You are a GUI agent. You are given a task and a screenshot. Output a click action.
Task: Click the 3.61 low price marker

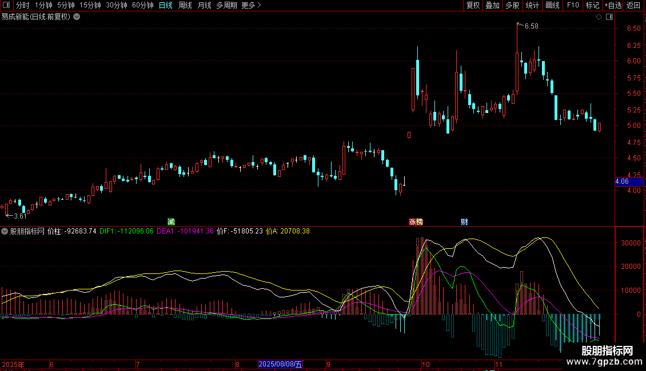[x=19, y=216]
